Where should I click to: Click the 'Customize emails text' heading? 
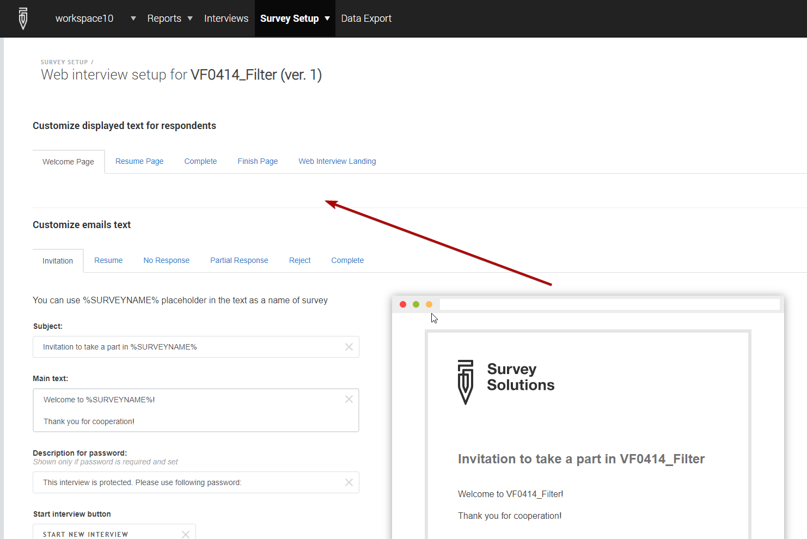pos(82,225)
